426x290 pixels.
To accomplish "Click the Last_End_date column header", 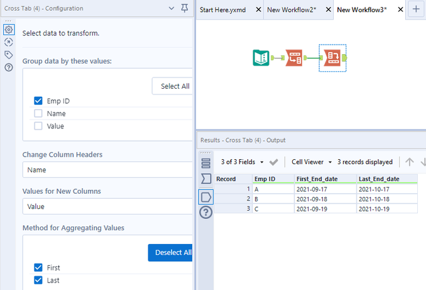I will point(387,179).
